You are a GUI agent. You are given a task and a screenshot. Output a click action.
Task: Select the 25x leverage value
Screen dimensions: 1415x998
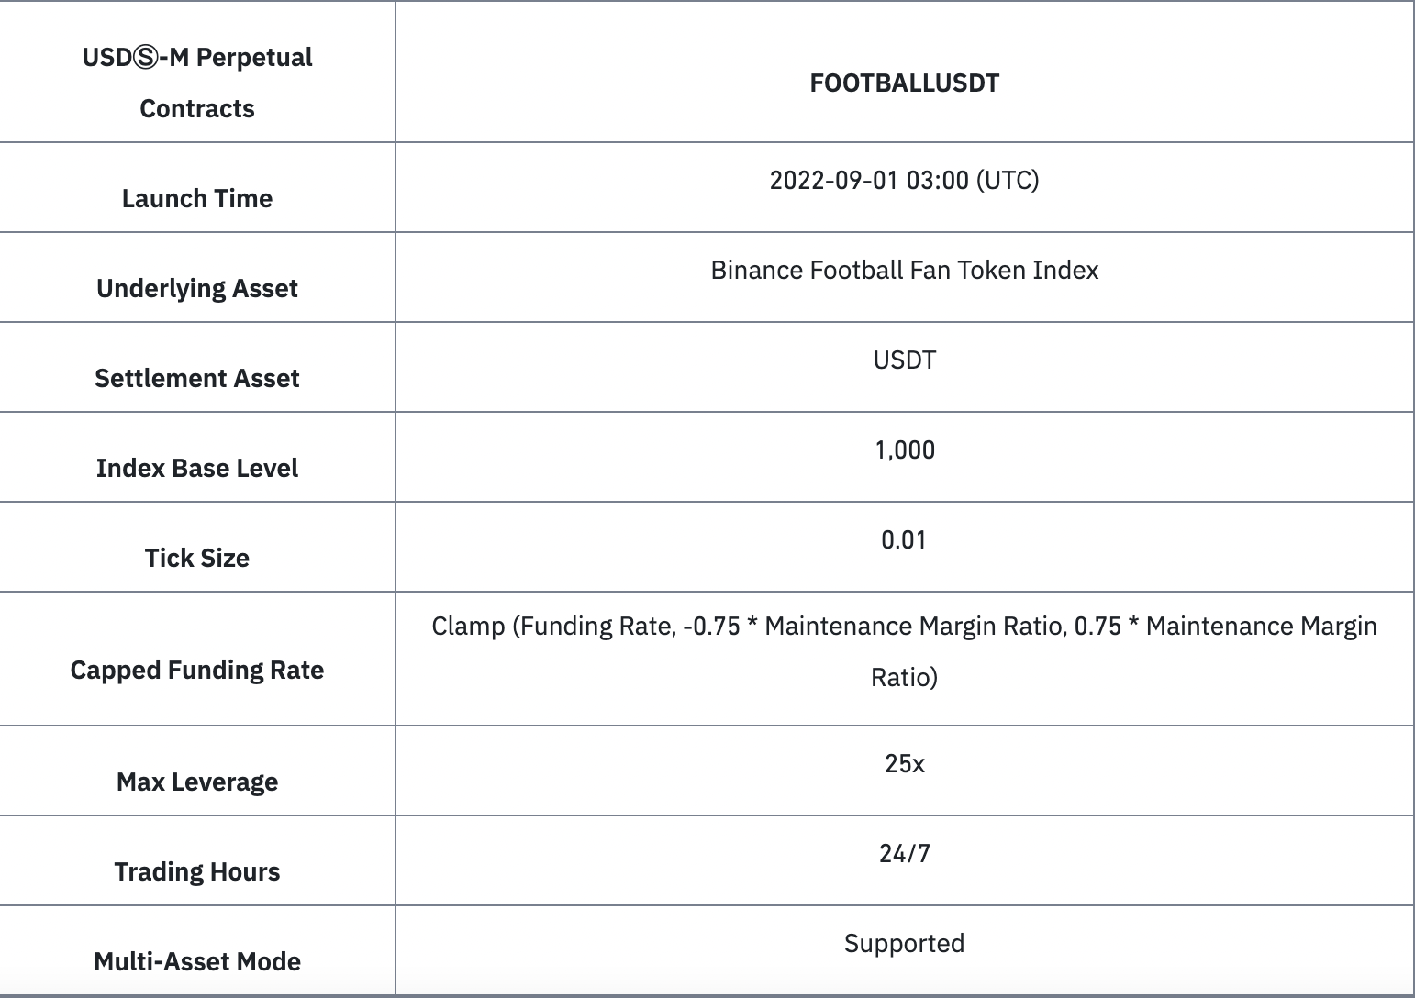pos(904,763)
